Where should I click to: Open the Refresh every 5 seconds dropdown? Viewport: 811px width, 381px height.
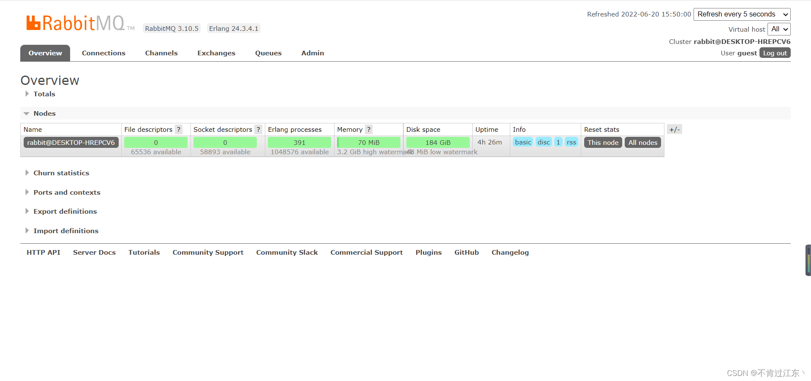(x=742, y=14)
